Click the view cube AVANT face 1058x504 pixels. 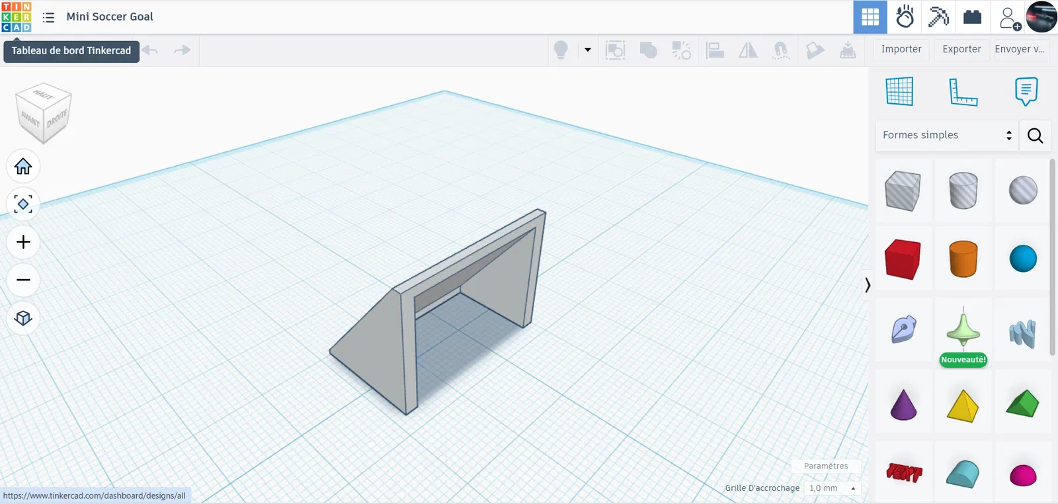29,119
